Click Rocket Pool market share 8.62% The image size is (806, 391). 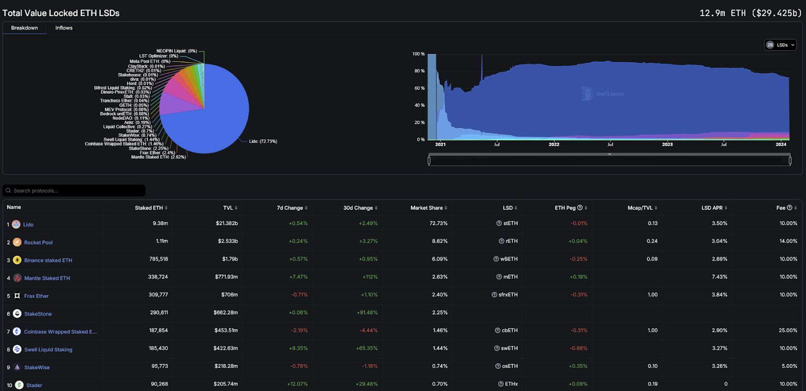point(440,241)
